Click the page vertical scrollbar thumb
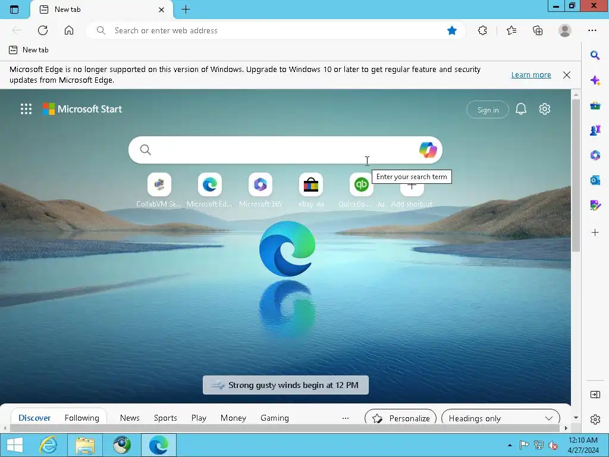The height and width of the screenshot is (457, 609). coord(576,175)
